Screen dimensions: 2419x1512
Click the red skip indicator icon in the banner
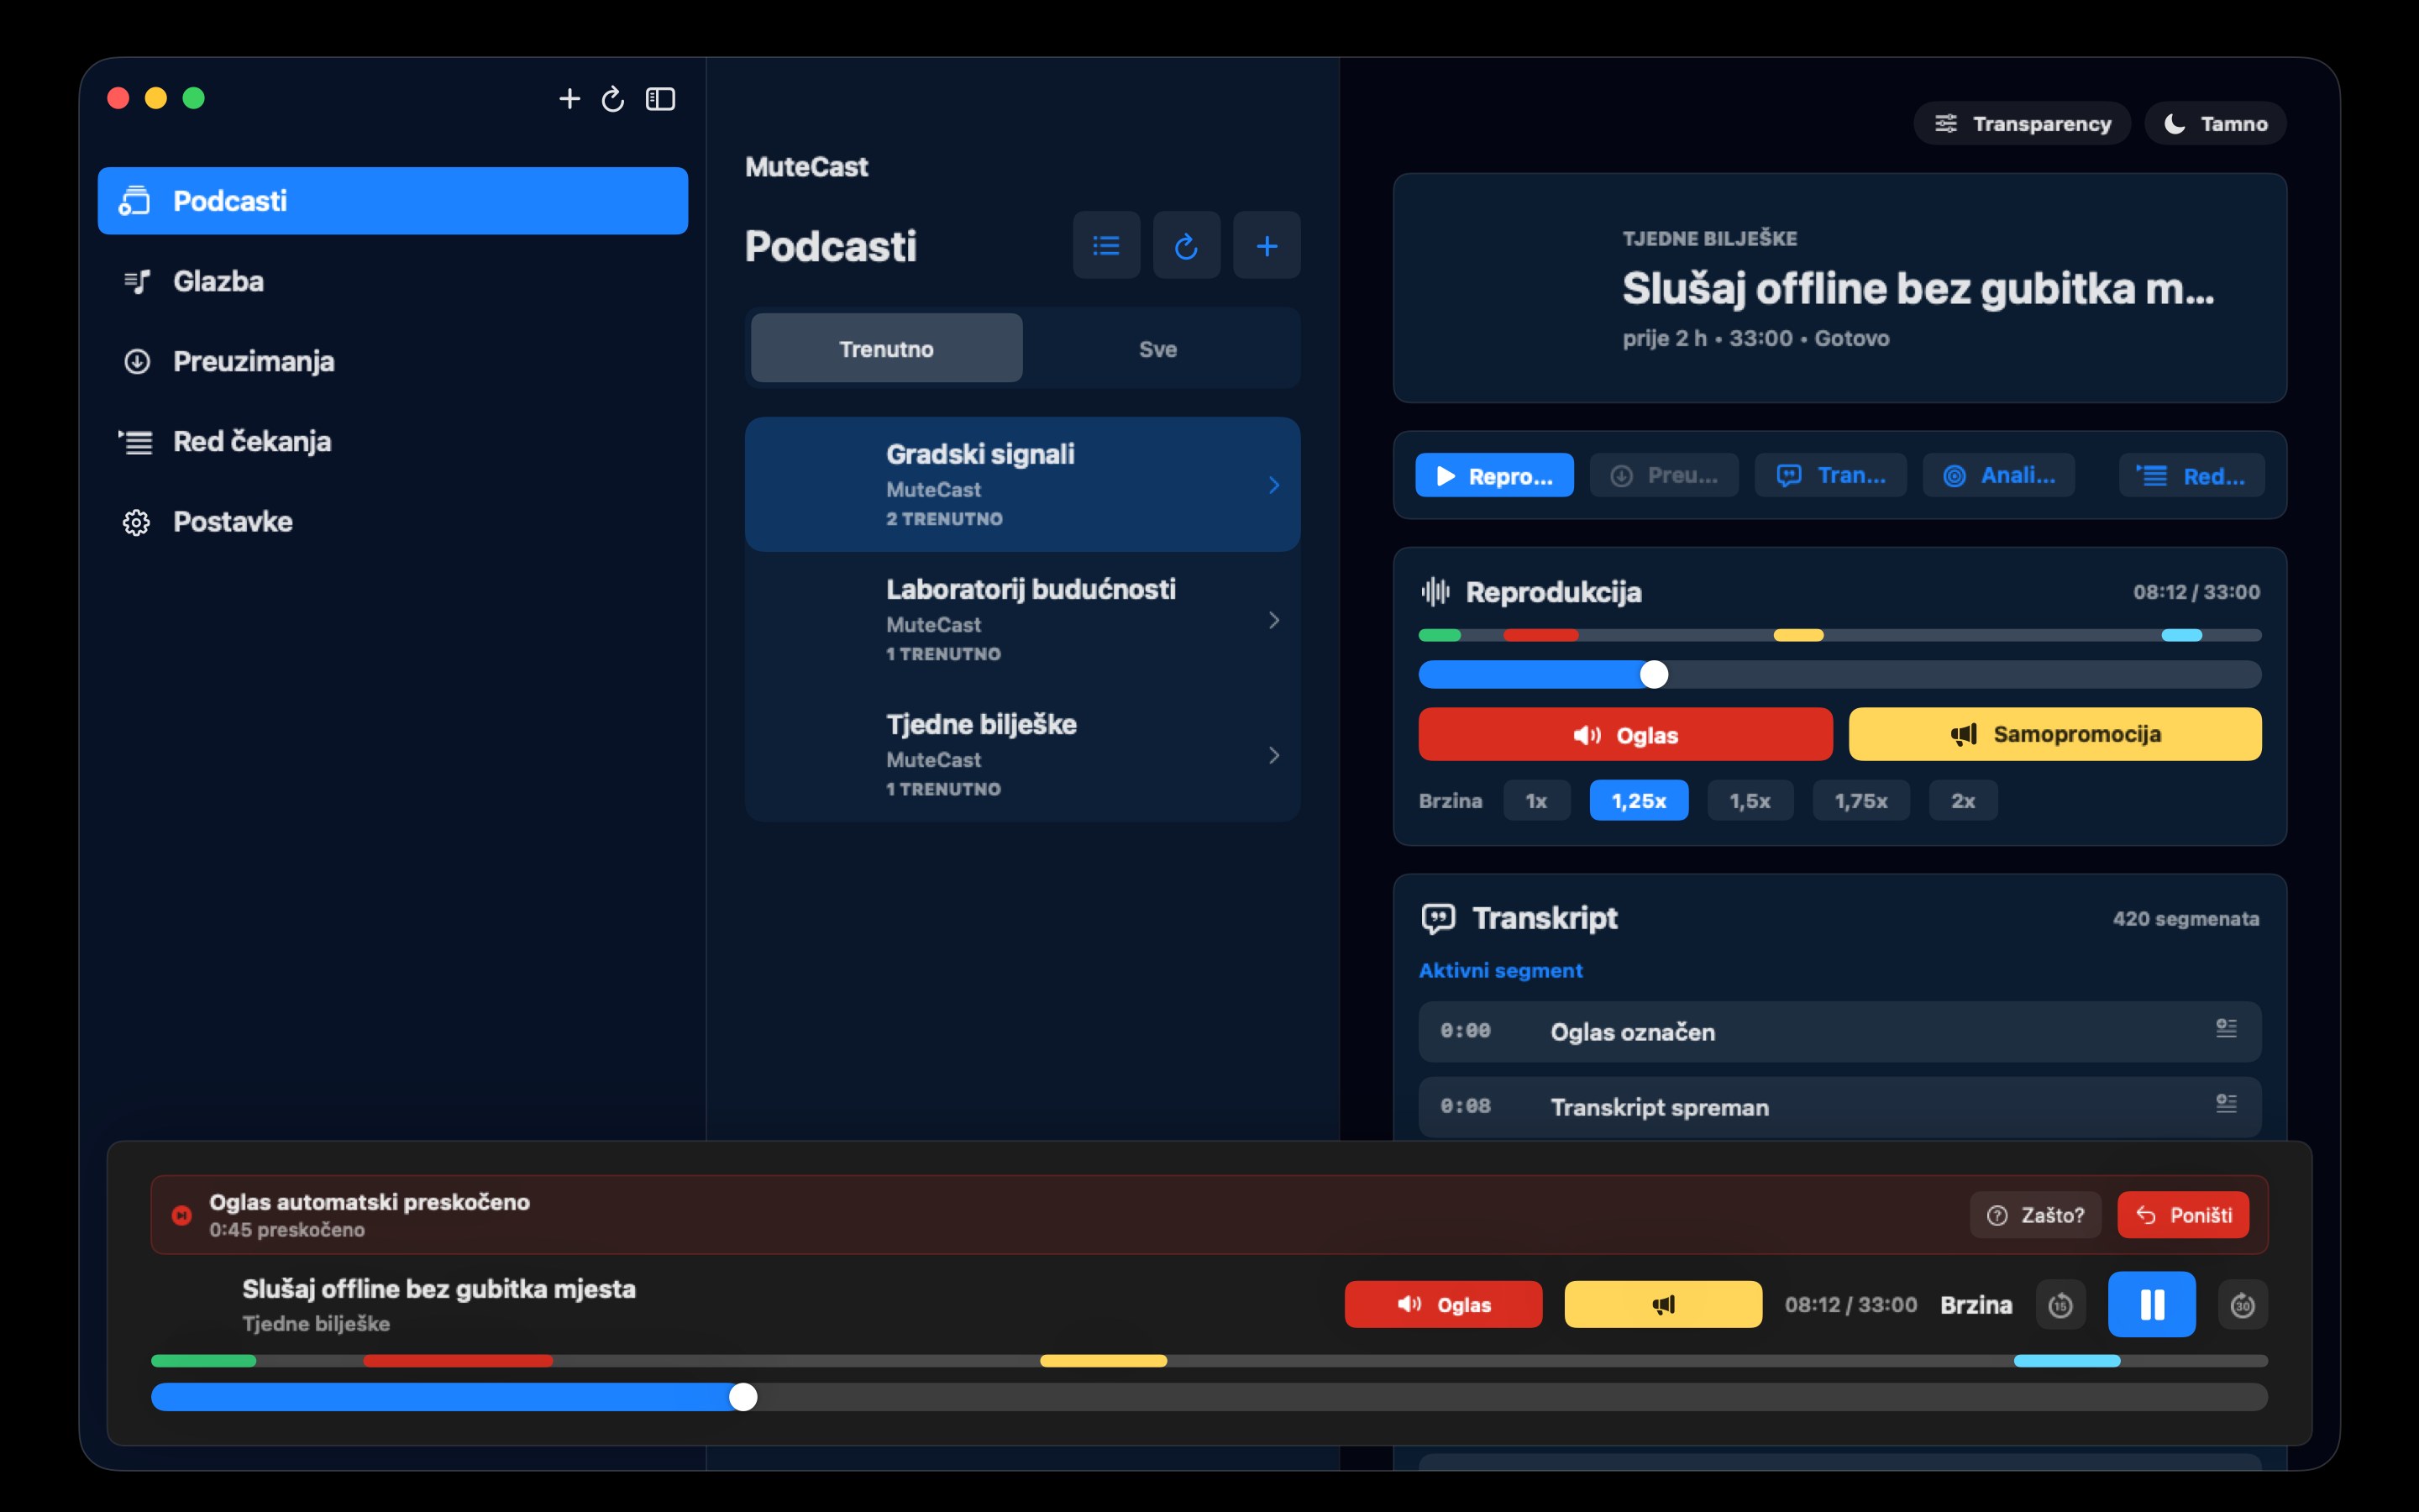click(181, 1215)
